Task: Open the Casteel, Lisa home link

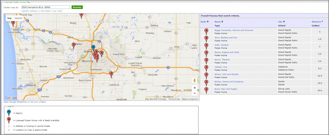Action: coord(220,67)
